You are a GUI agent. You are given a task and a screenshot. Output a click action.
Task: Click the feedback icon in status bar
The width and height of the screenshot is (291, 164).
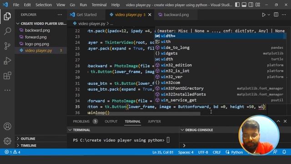pos(275,152)
